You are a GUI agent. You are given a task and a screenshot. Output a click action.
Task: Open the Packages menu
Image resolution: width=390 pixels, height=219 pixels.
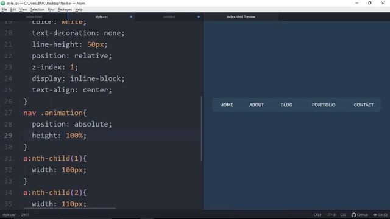point(65,10)
